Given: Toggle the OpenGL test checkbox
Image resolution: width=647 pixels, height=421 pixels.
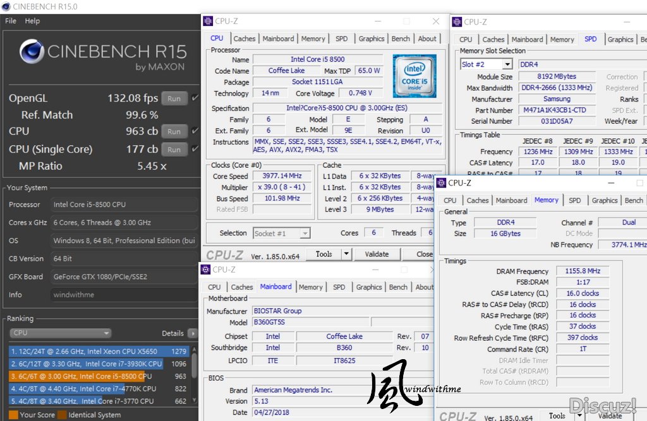Looking at the screenshot, I should click(195, 98).
